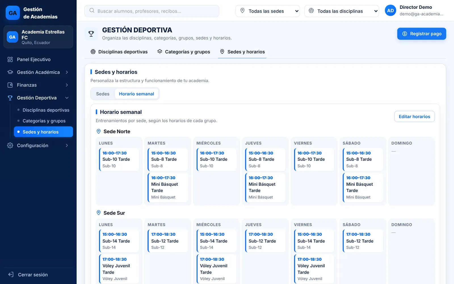Click the Panel Ejecutivo grid icon

tap(10, 59)
